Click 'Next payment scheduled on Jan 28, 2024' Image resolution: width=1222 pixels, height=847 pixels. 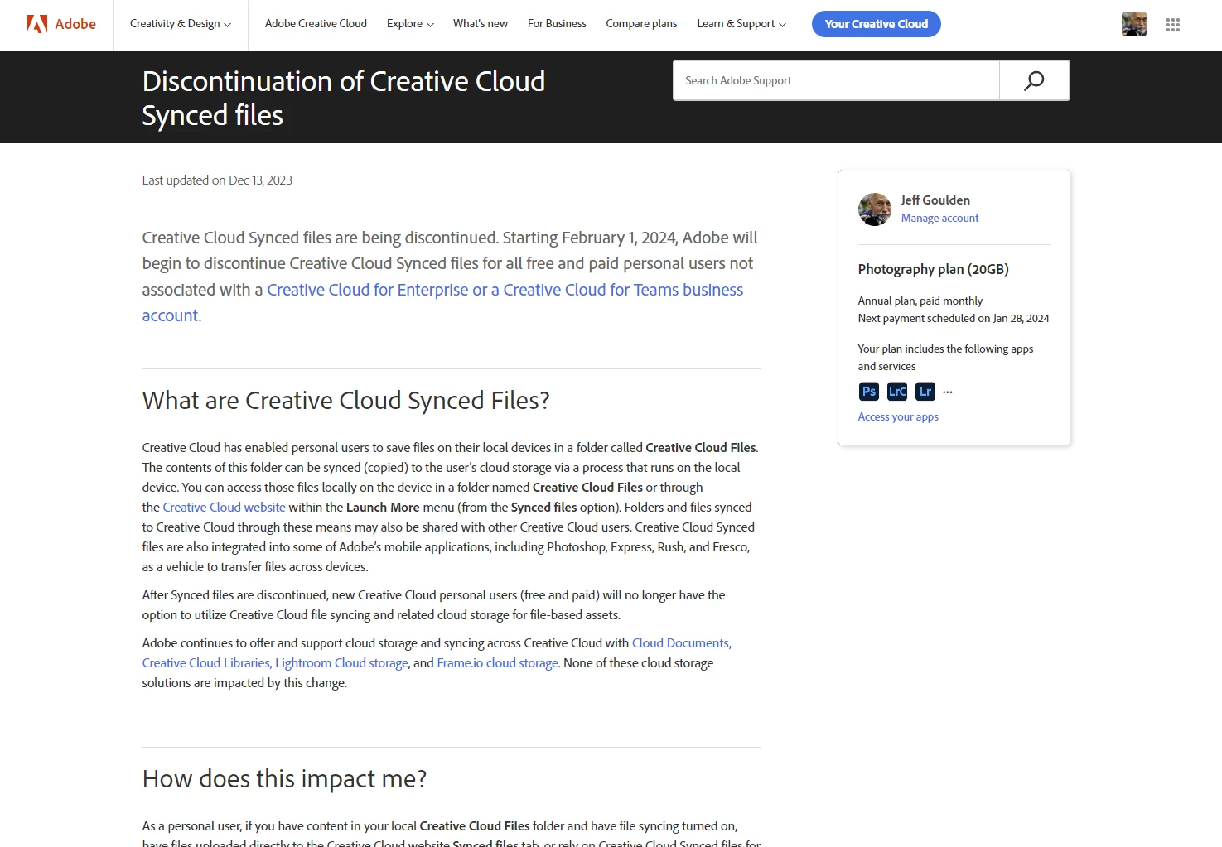954,319
